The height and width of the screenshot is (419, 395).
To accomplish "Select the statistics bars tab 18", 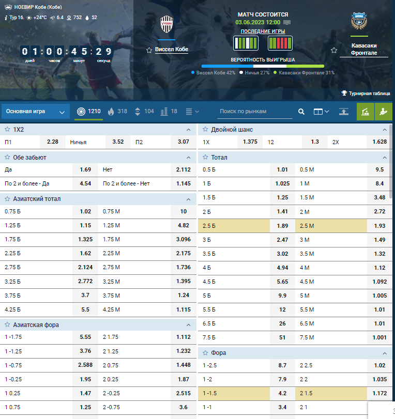I will (x=169, y=112).
